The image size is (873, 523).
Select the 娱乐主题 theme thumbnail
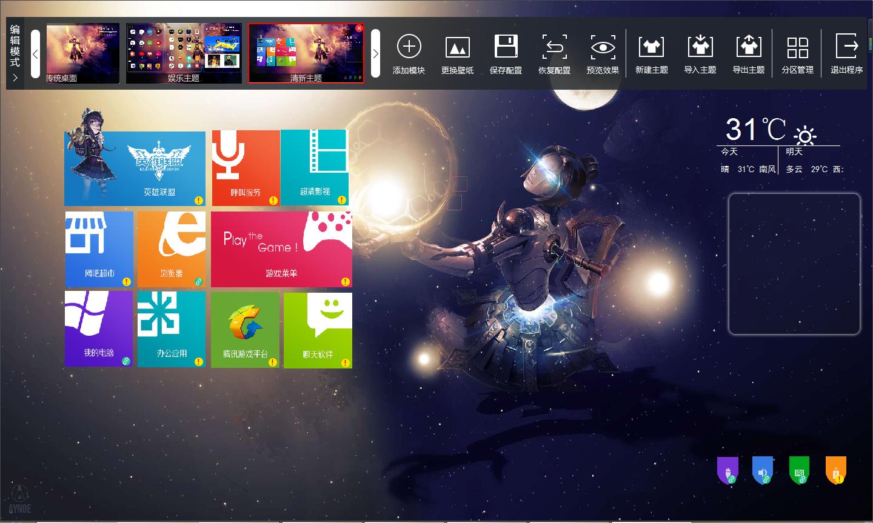[x=184, y=53]
